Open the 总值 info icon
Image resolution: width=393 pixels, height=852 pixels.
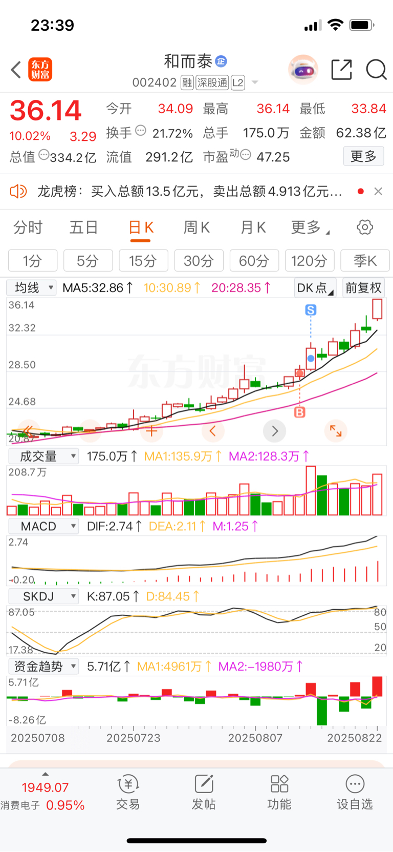(x=44, y=155)
